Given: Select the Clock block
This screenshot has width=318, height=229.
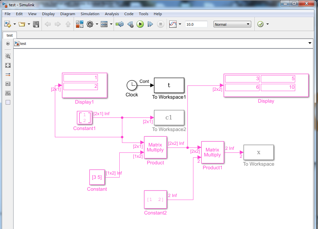Looking at the screenshot, I should (x=132, y=85).
